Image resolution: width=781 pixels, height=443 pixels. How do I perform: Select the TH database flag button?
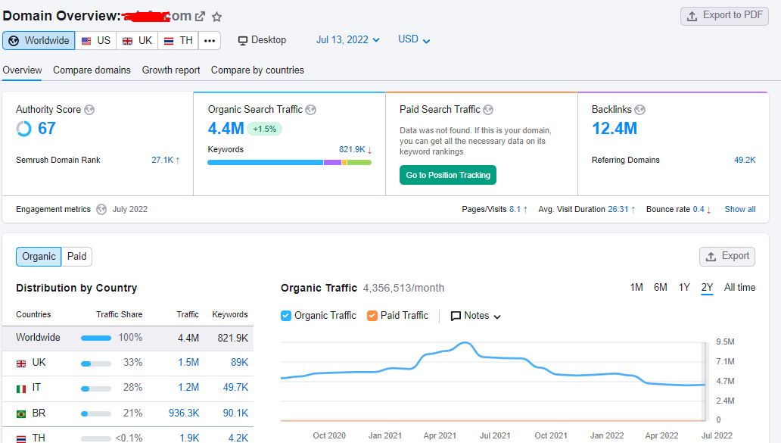click(179, 40)
